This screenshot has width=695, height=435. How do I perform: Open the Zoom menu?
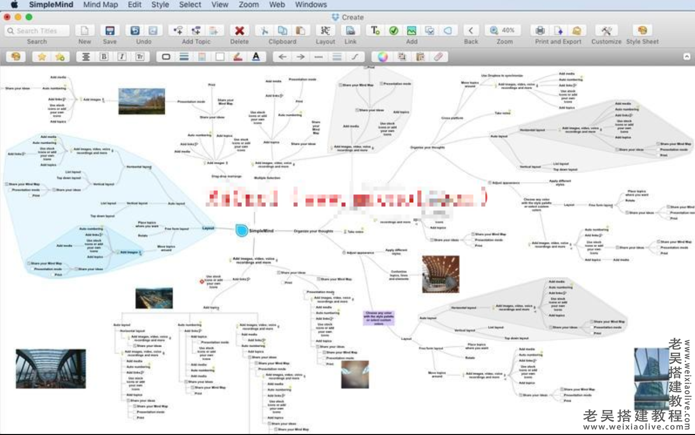pyautogui.click(x=249, y=4)
